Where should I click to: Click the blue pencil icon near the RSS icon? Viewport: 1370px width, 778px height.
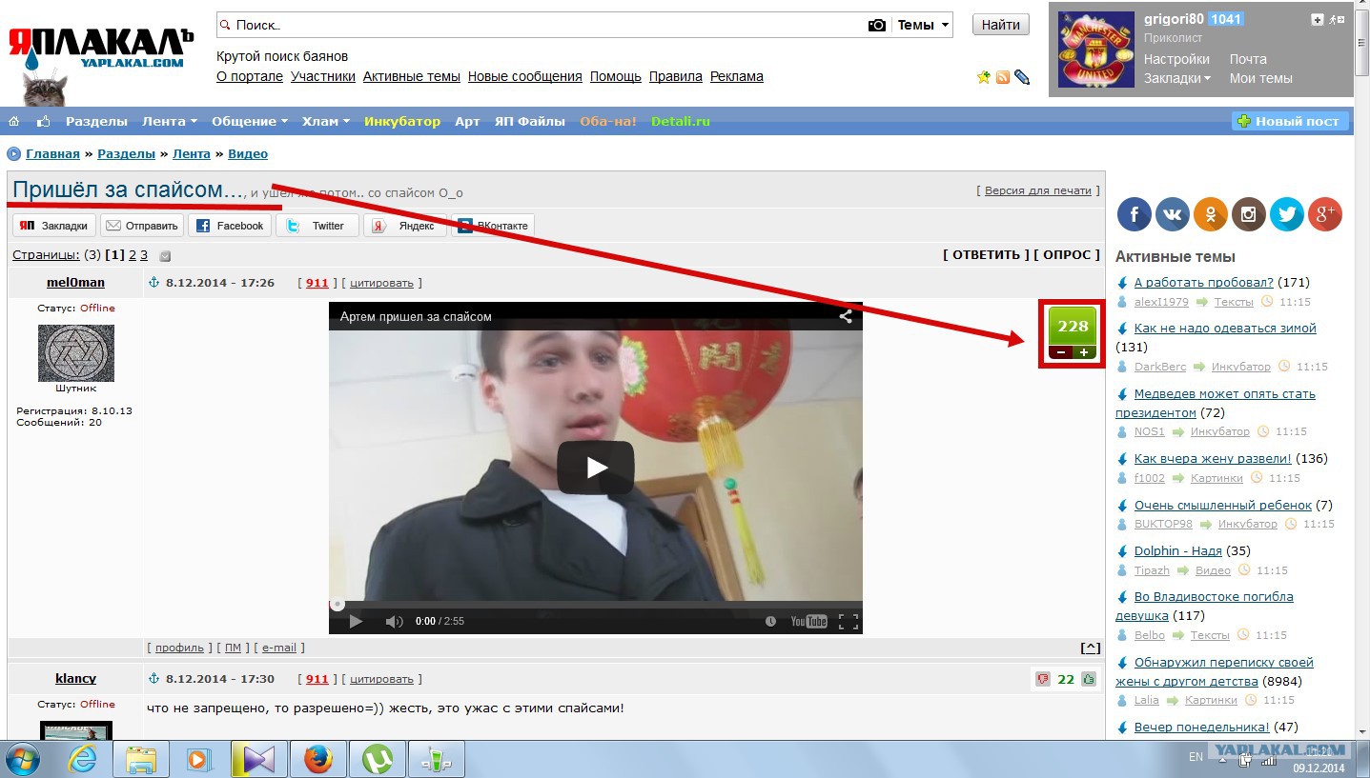[1022, 77]
